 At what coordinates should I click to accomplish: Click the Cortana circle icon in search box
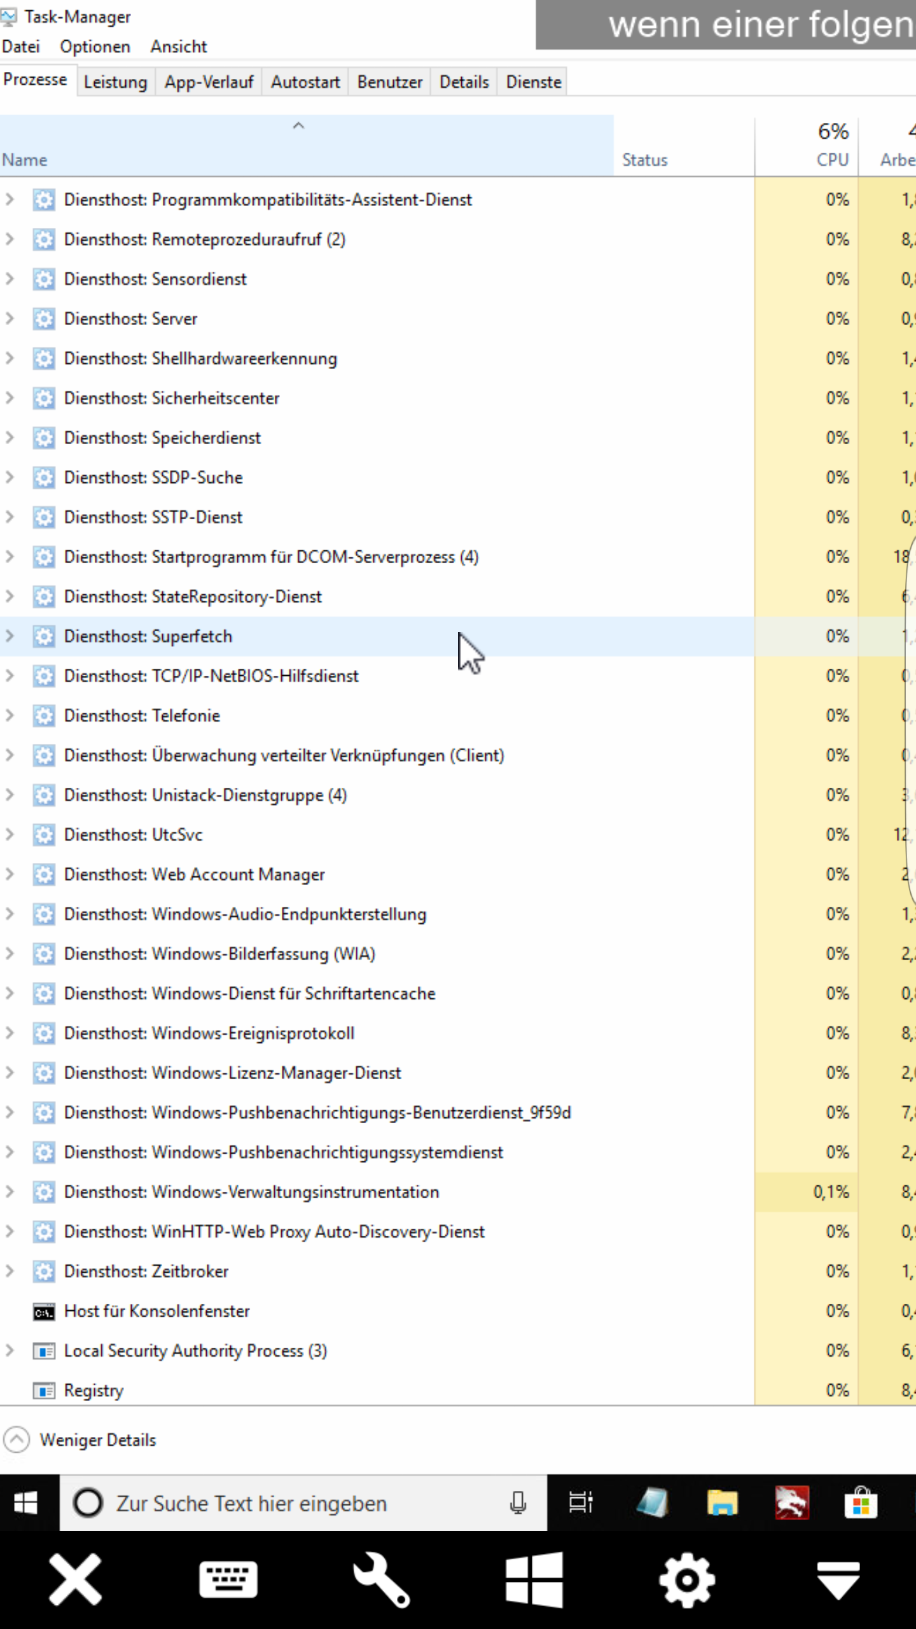click(88, 1503)
